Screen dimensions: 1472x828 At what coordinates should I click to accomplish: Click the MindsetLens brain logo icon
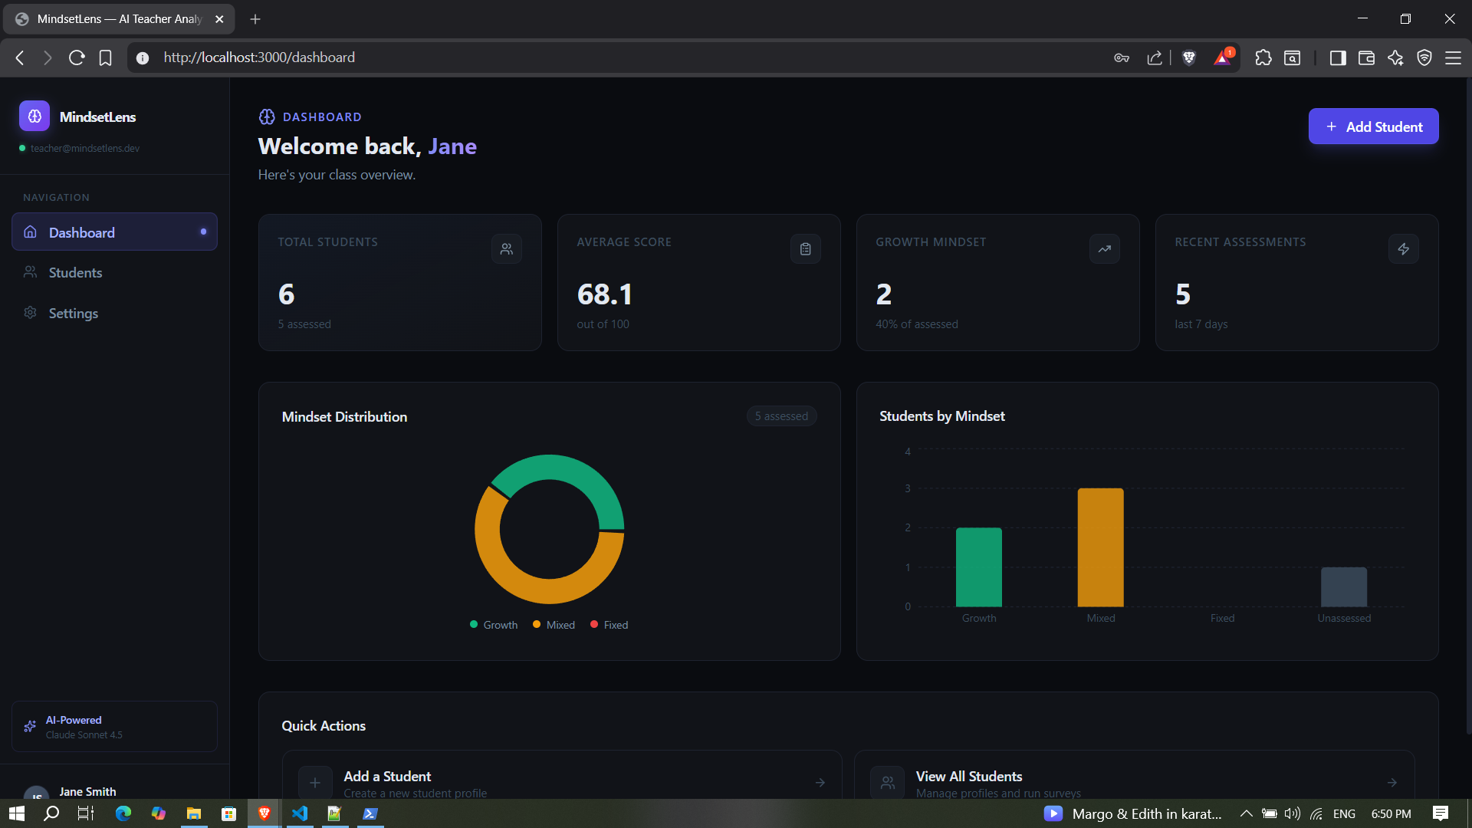(34, 117)
